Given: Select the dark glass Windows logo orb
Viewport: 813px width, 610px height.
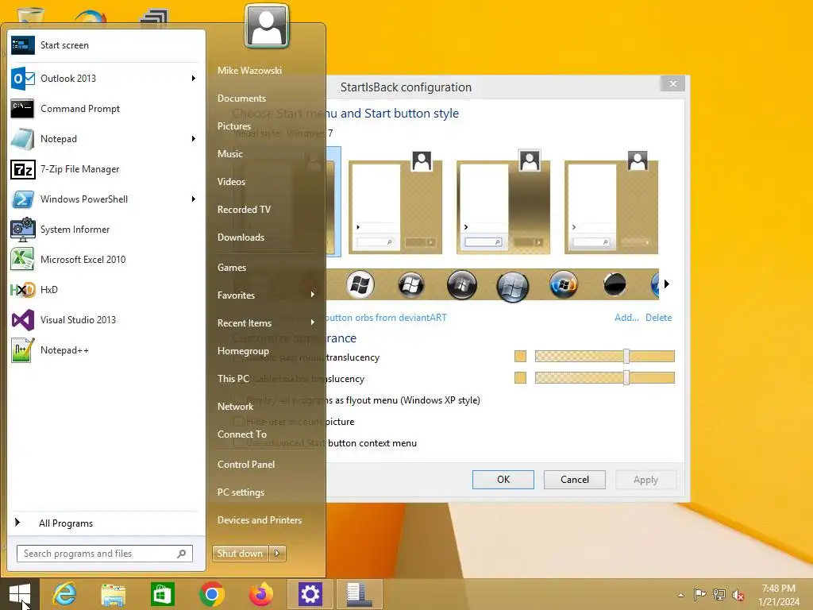Looking at the screenshot, I should click(x=411, y=285).
